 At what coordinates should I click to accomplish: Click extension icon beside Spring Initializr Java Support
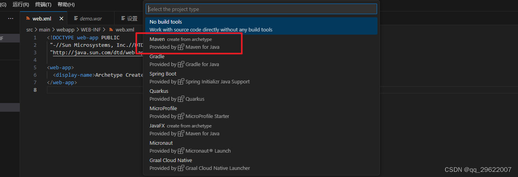click(x=181, y=81)
